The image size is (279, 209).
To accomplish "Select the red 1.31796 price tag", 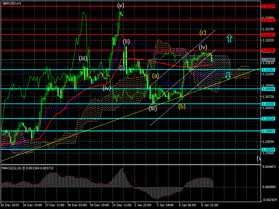I will pyautogui.click(x=268, y=51).
